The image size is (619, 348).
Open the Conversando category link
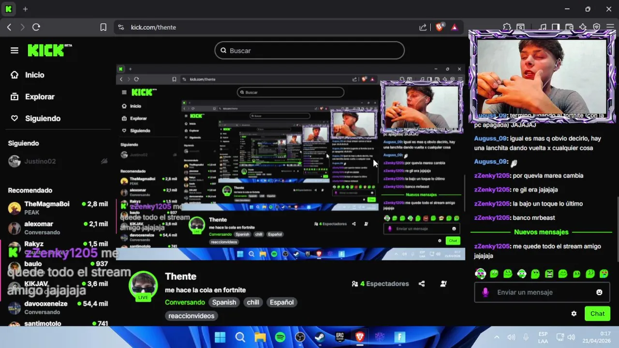[185, 302]
